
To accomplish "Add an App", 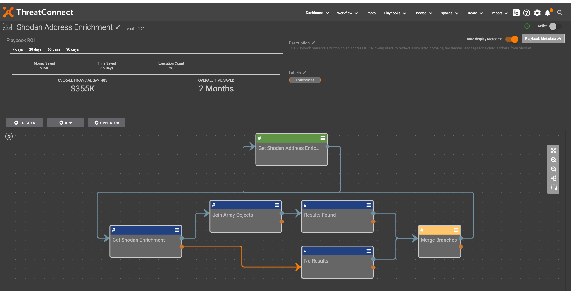I will click(x=65, y=123).
